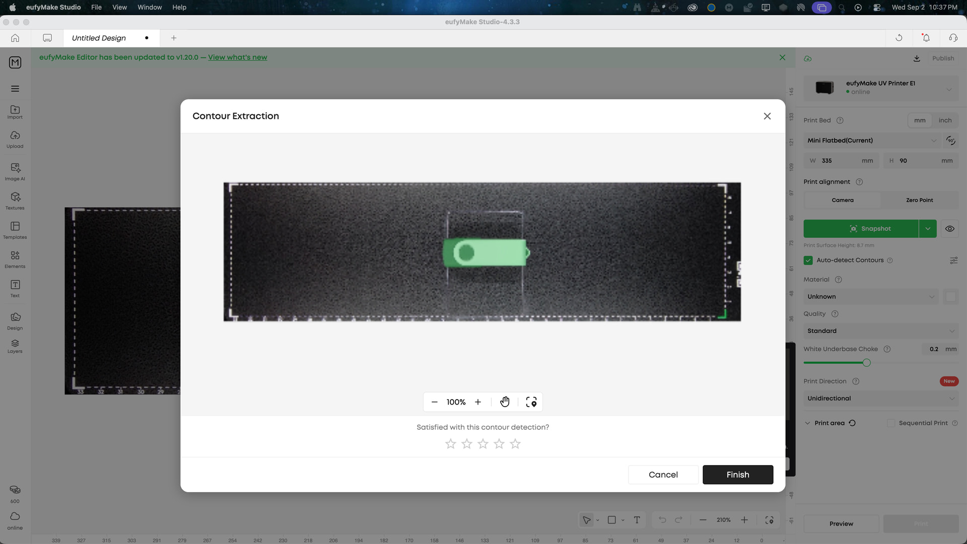Open the Quality Standard dropdown

point(881,331)
